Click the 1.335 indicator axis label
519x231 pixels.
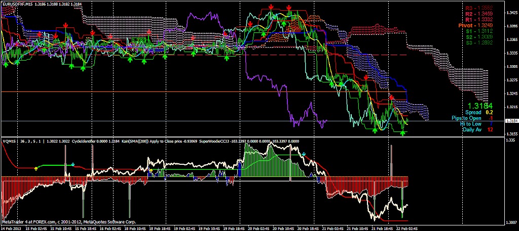pos(511,141)
